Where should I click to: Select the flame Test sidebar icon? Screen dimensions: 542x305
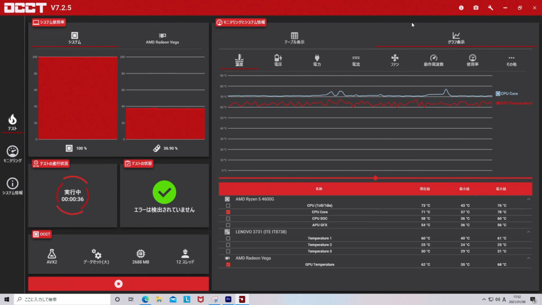[13, 122]
